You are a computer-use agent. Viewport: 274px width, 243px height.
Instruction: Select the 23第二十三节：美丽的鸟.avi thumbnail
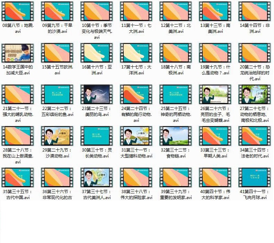coord(97,94)
